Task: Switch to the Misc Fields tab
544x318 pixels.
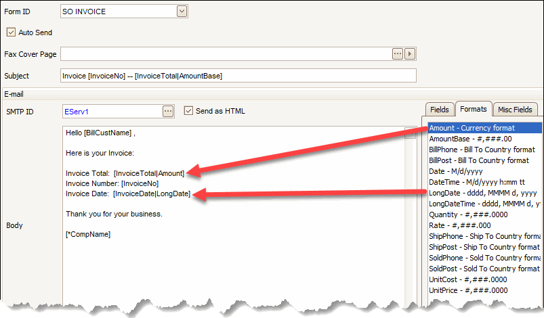Action: (x=516, y=109)
